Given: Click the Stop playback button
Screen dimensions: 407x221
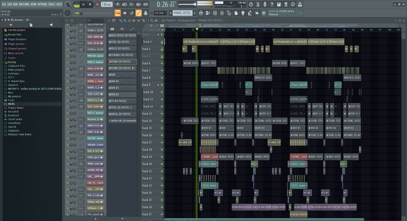Looking at the screenshot, I should click(90, 4).
